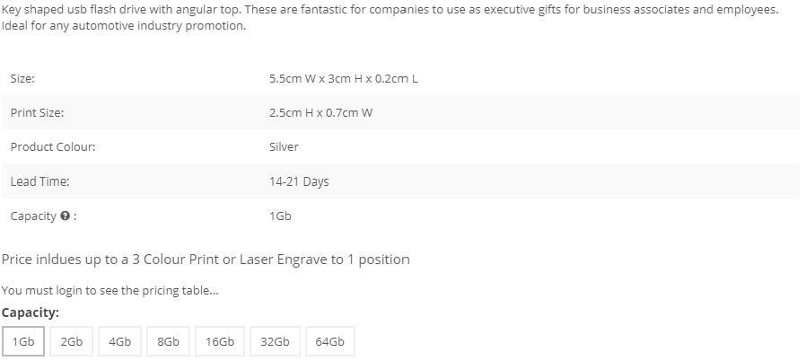Click the bold Capacity heading above options
The width and height of the screenshot is (806, 361).
click(x=31, y=313)
